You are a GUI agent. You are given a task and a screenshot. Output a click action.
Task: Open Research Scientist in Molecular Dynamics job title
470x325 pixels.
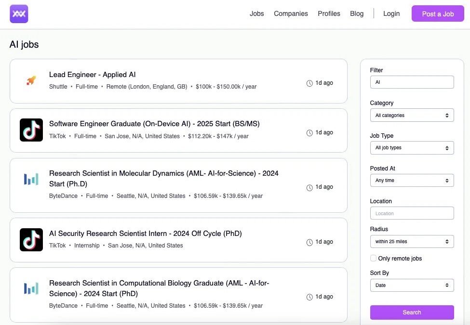click(x=164, y=178)
